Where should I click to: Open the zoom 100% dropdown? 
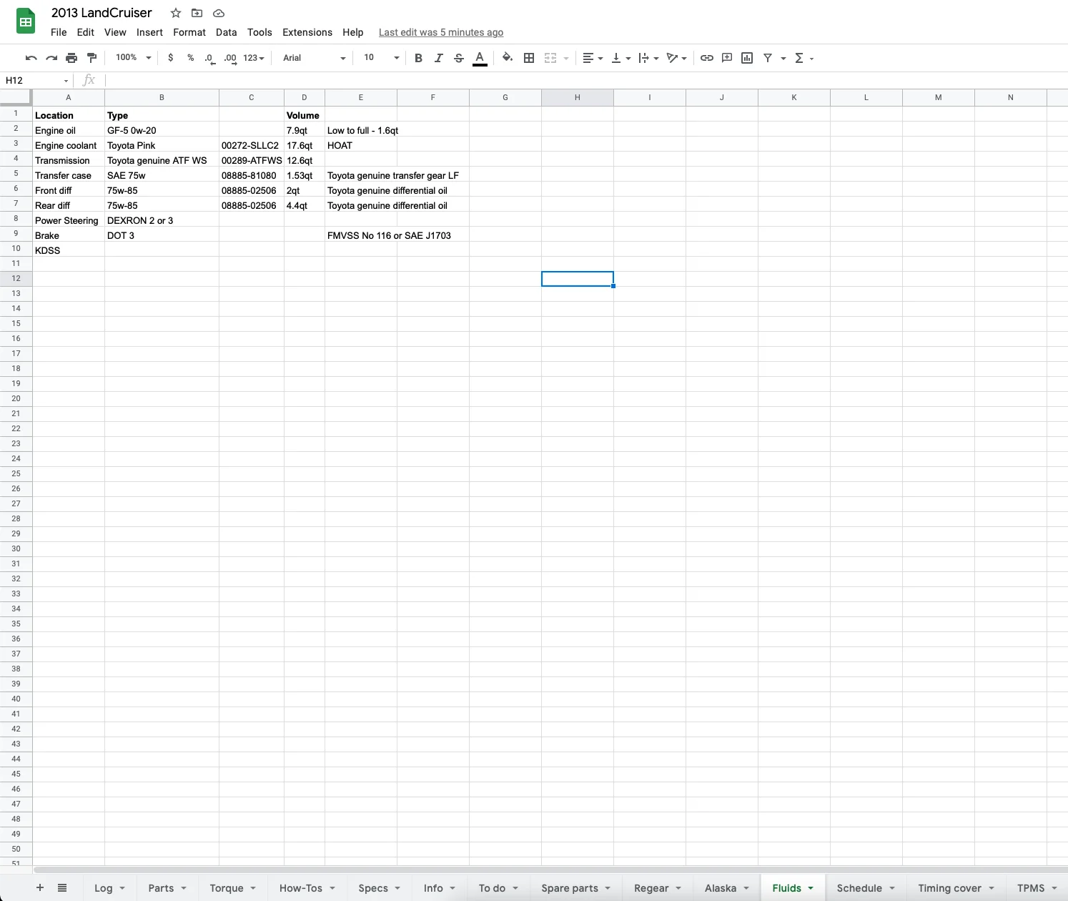pos(134,58)
